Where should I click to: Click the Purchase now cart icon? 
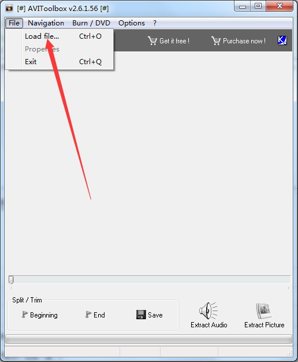click(x=216, y=41)
